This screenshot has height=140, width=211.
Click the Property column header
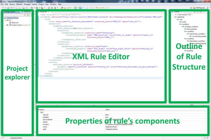pyautogui.click(x=42, y=109)
